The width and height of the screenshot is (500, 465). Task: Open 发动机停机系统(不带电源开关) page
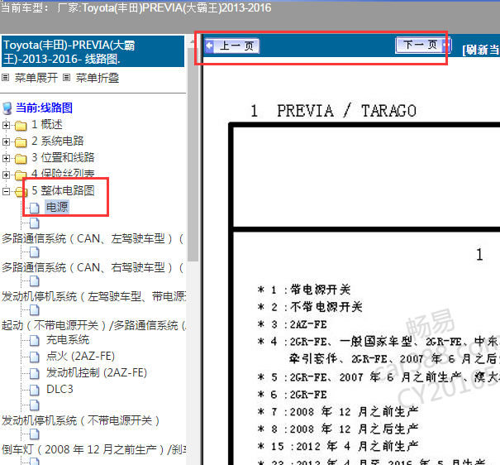click(80, 421)
